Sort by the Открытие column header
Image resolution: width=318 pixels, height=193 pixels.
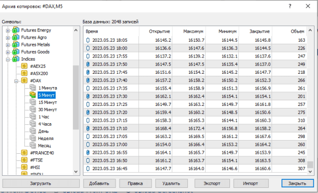point(156,32)
